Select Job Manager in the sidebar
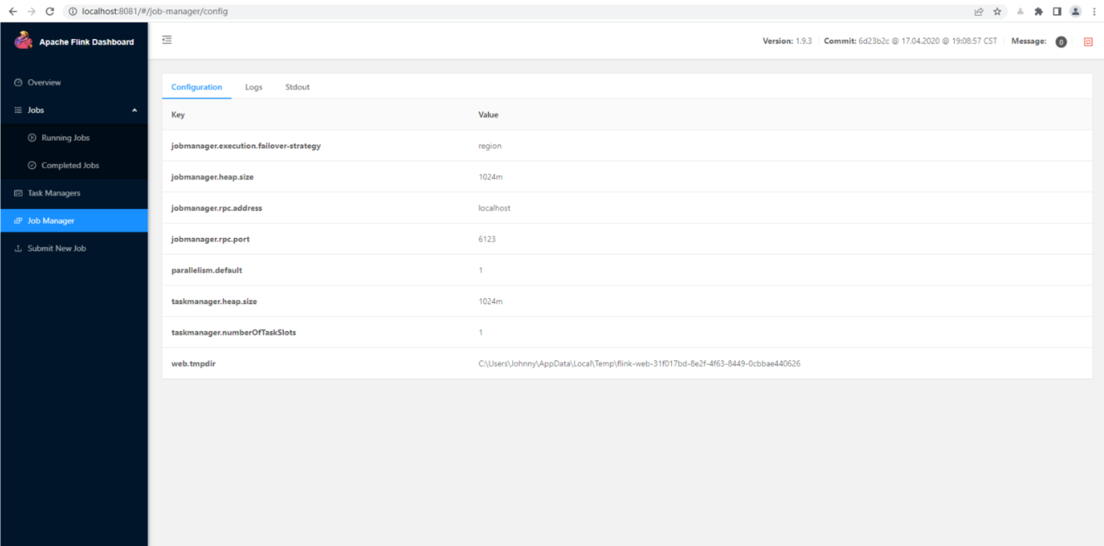The image size is (1104, 546). (x=74, y=221)
